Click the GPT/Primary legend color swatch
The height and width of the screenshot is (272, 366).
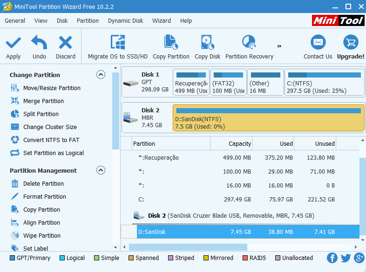pos(12,258)
